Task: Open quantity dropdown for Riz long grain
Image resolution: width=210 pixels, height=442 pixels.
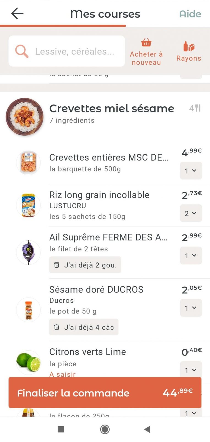Action: click(191, 213)
